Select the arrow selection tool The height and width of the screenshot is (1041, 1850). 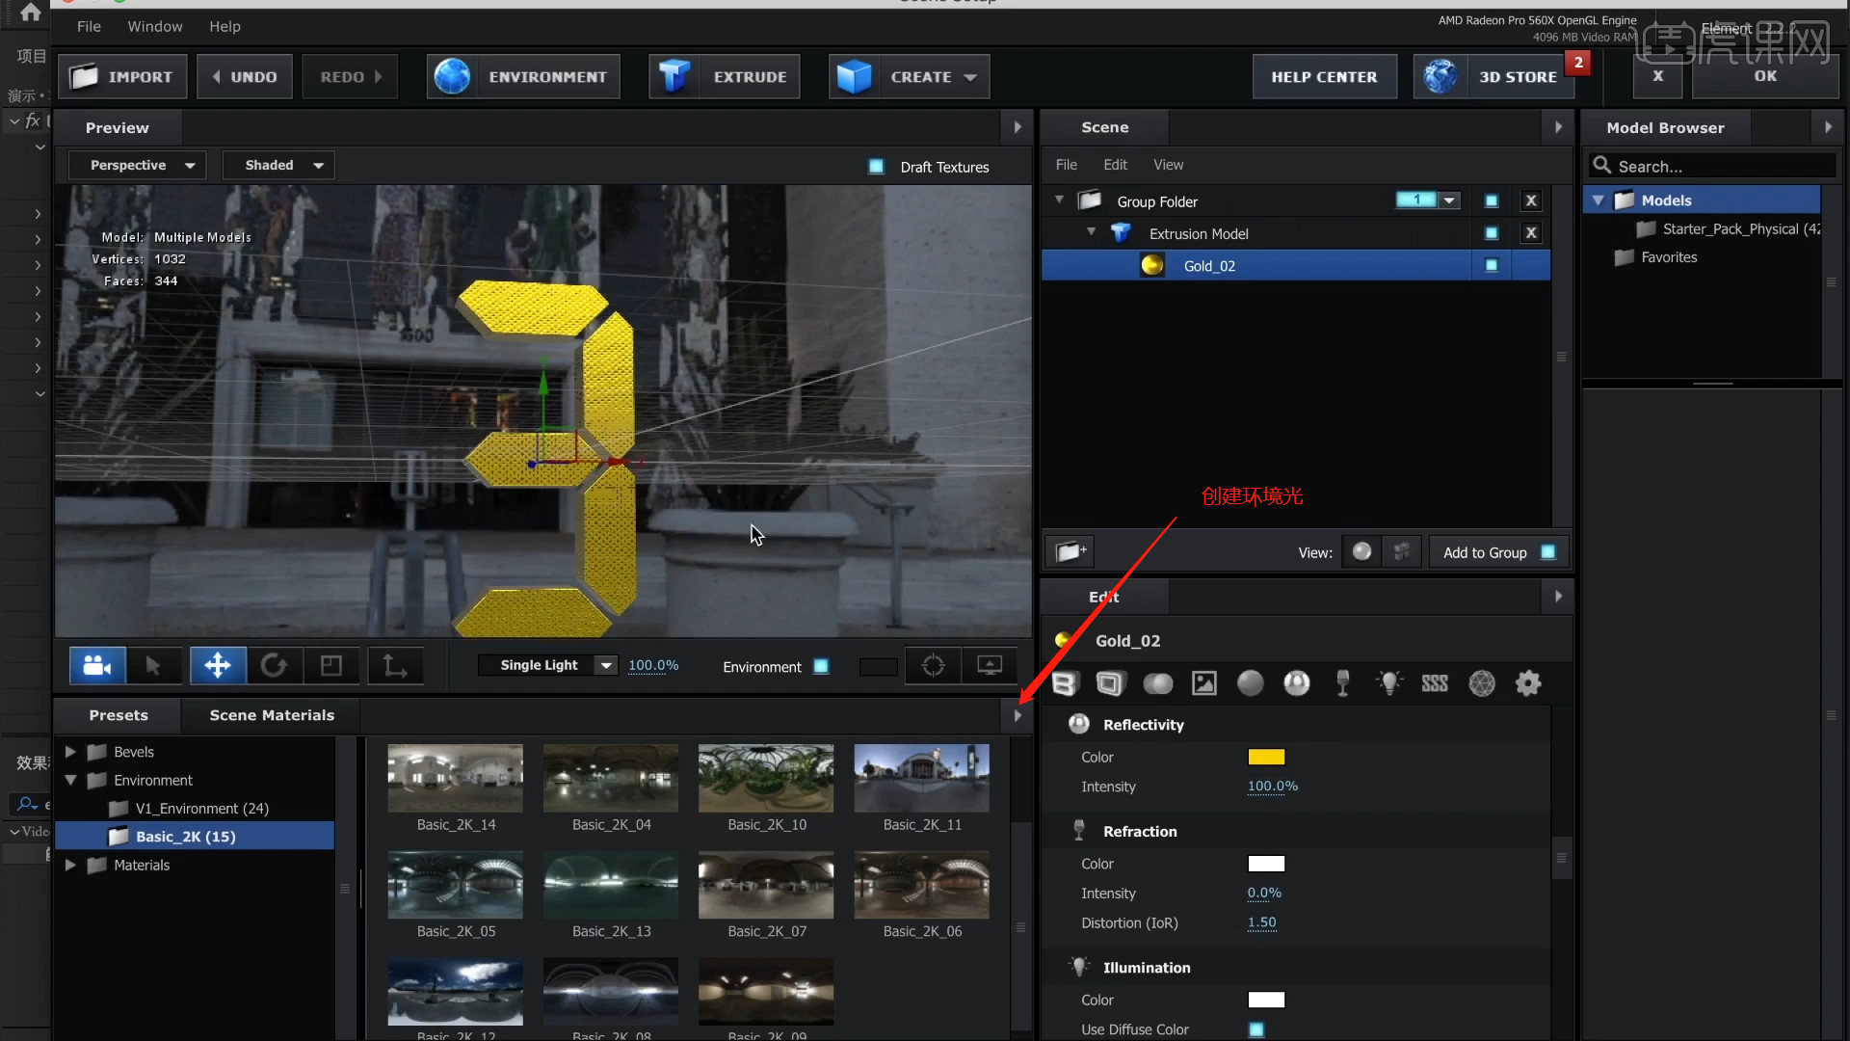click(x=153, y=665)
